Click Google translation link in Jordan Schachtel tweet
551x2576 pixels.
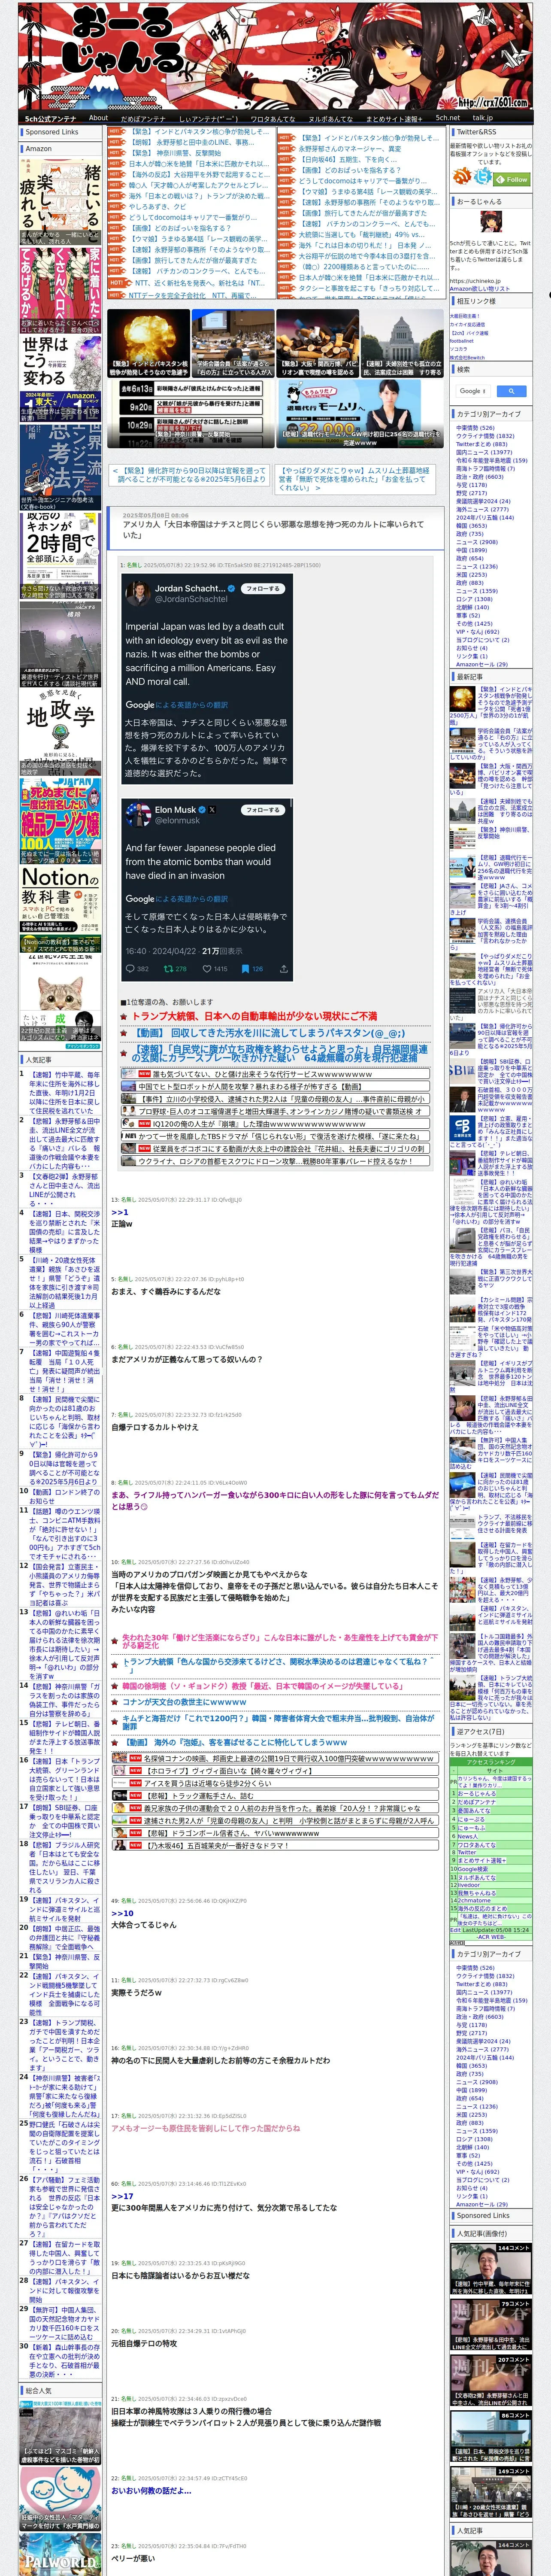click(177, 704)
